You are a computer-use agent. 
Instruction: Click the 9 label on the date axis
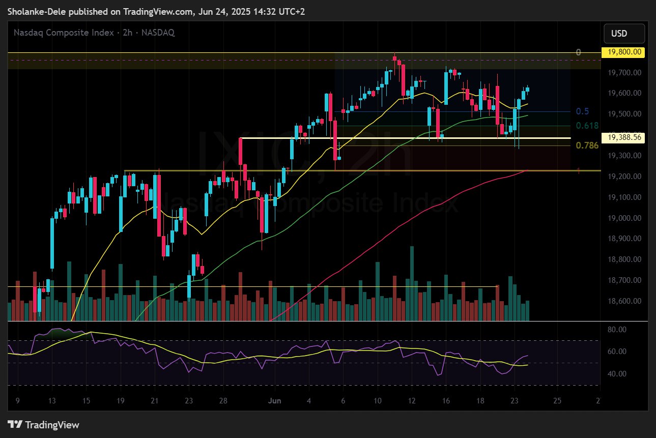(17, 401)
